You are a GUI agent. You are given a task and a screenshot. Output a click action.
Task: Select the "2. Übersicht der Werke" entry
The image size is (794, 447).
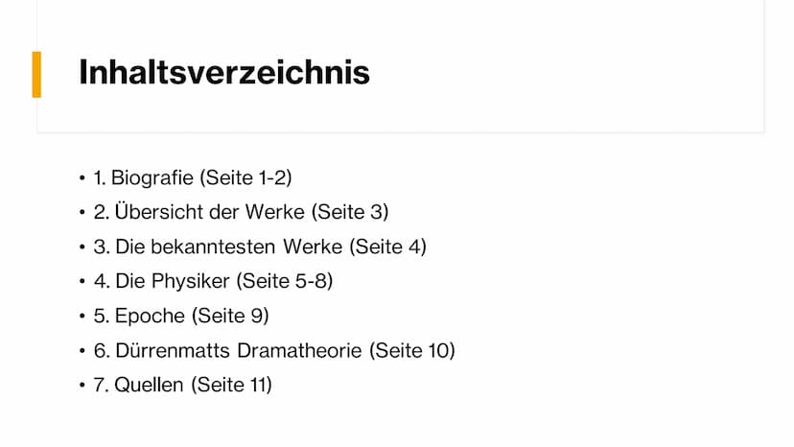pos(201,212)
